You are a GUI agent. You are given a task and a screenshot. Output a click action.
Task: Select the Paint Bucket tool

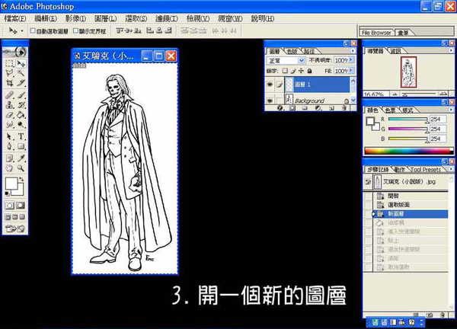pos(21,115)
